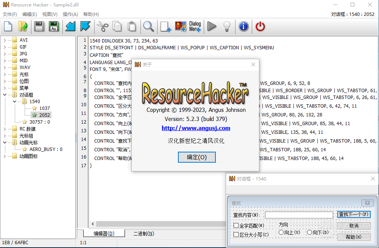The image size is (379, 248).
Task: Open the www.angusj.com link
Action: coord(196,128)
